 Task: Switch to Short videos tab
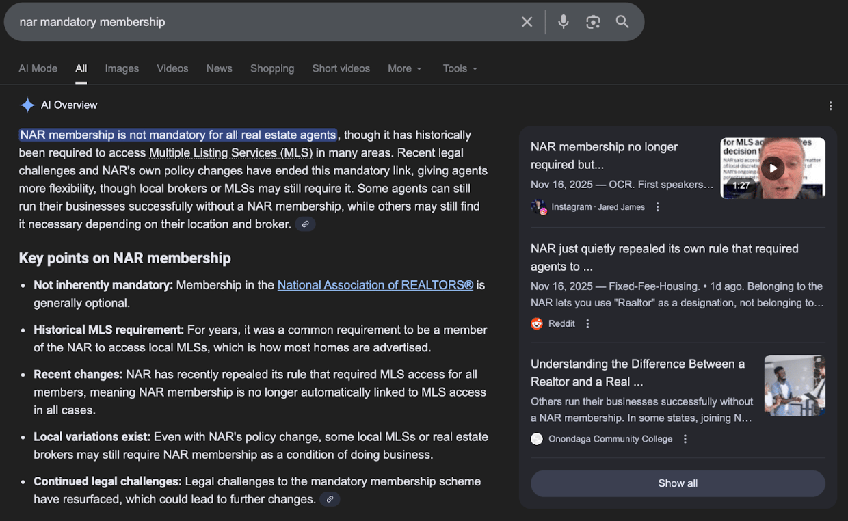tap(341, 68)
